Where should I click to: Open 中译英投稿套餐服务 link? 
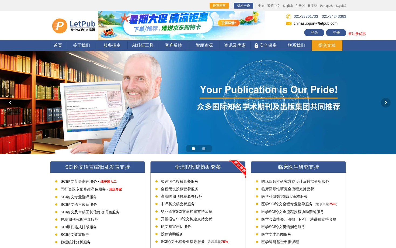pos(178,204)
